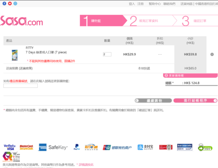Focus the quantity field showing 2
This screenshot has width=218, height=168.
(107, 54)
